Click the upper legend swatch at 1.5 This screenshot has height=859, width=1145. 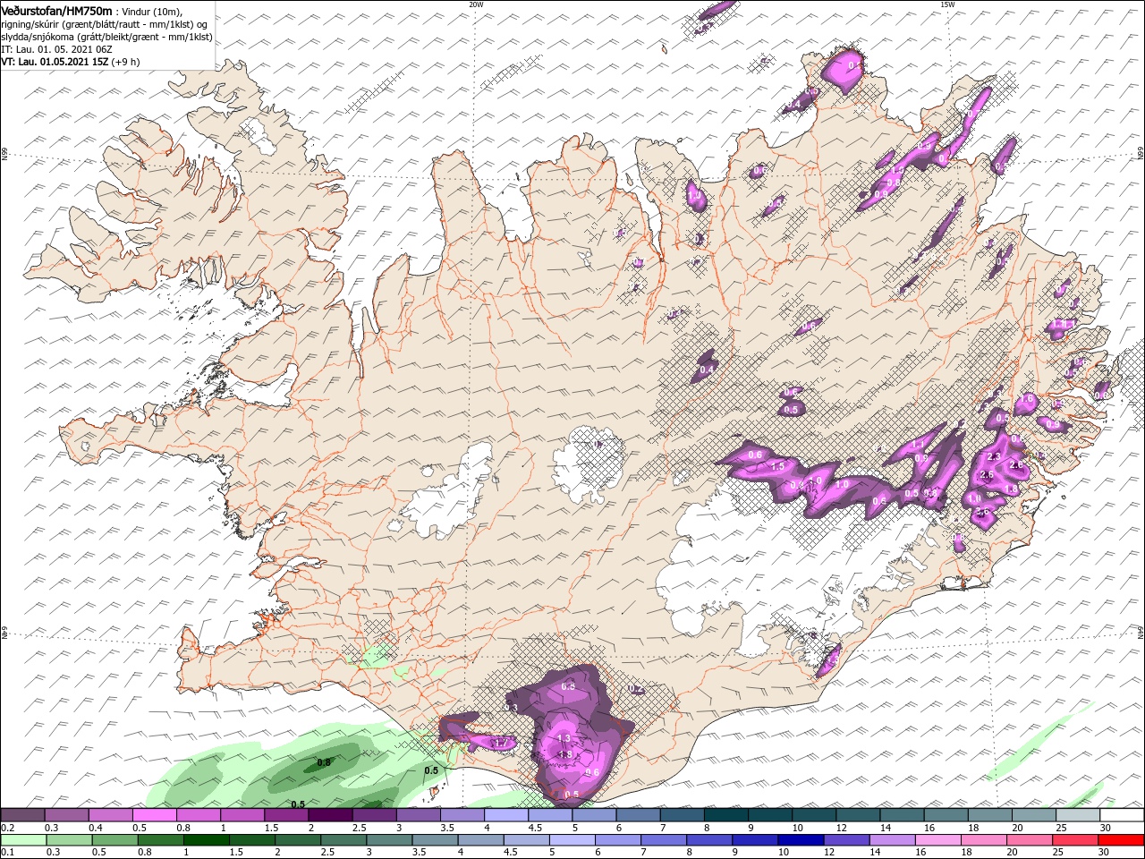(286, 815)
